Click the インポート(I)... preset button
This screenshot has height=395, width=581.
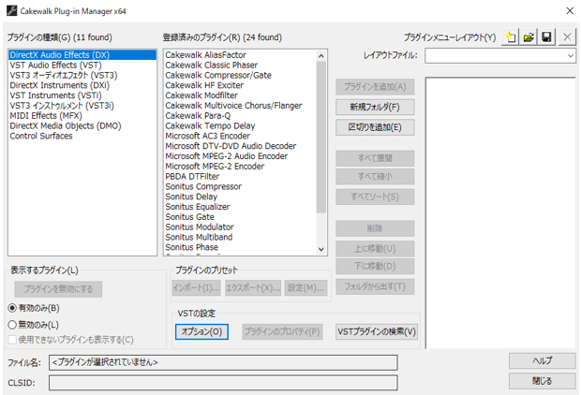(197, 287)
